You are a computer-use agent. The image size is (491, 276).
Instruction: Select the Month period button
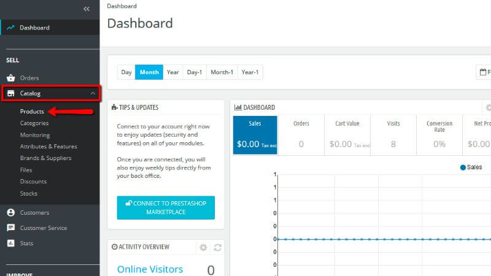click(x=149, y=72)
